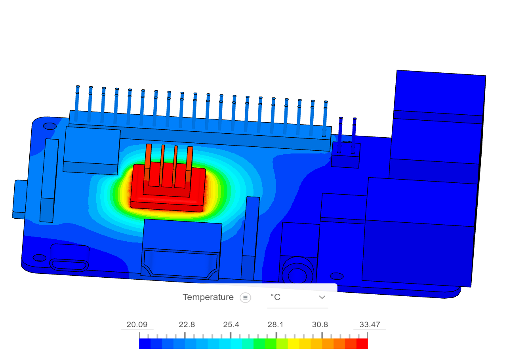507x356 pixels.
Task: Edit the maximum legend value 33.47
Action: tap(369, 324)
